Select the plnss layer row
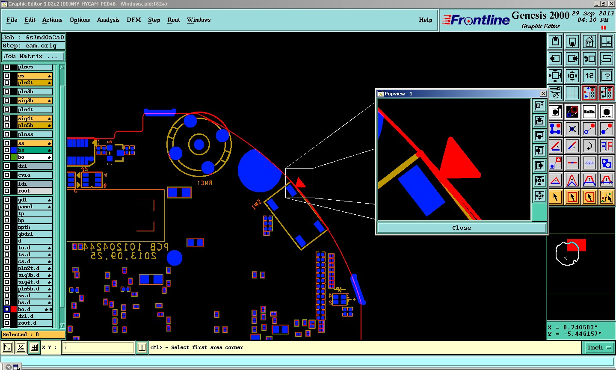Screen dimensions: 616x370 [x=35, y=134]
